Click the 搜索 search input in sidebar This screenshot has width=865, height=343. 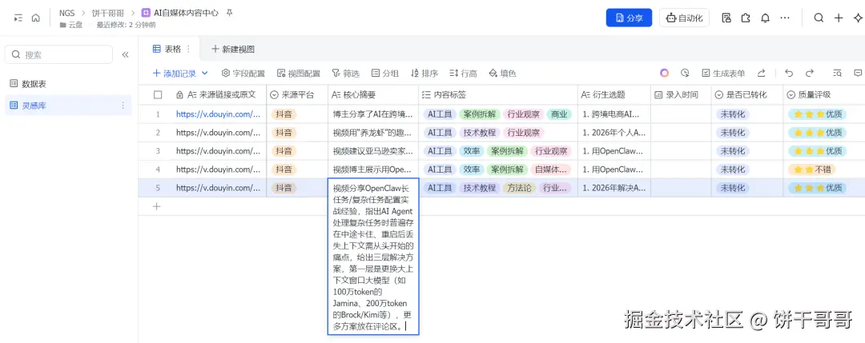point(58,54)
